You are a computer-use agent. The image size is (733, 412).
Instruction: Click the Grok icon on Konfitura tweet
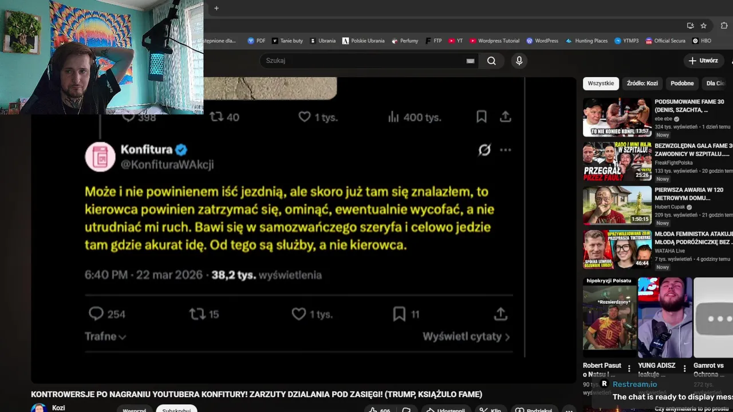point(484,150)
